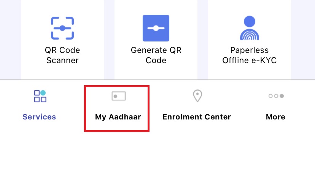The width and height of the screenshot is (315, 175).
Task: Switch to the My Aadhaar tab label
Action: [x=118, y=117]
